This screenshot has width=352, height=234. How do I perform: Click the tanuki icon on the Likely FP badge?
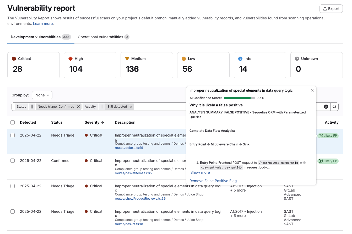tap(322, 135)
